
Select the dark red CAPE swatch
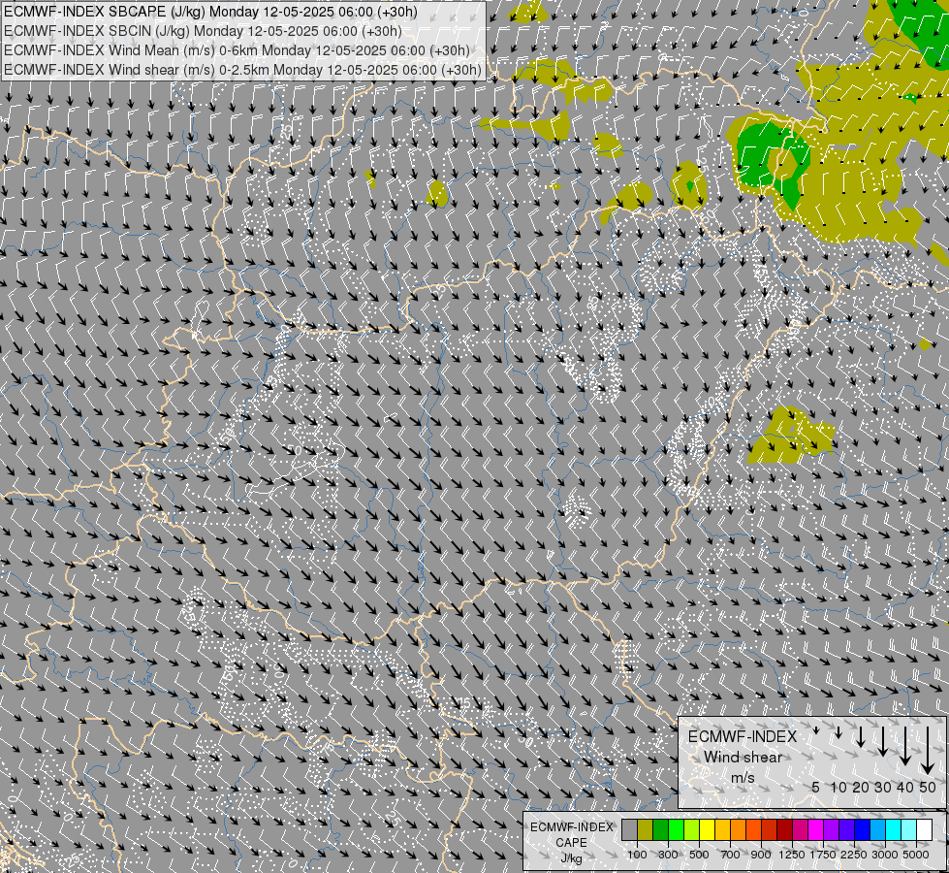point(785,829)
